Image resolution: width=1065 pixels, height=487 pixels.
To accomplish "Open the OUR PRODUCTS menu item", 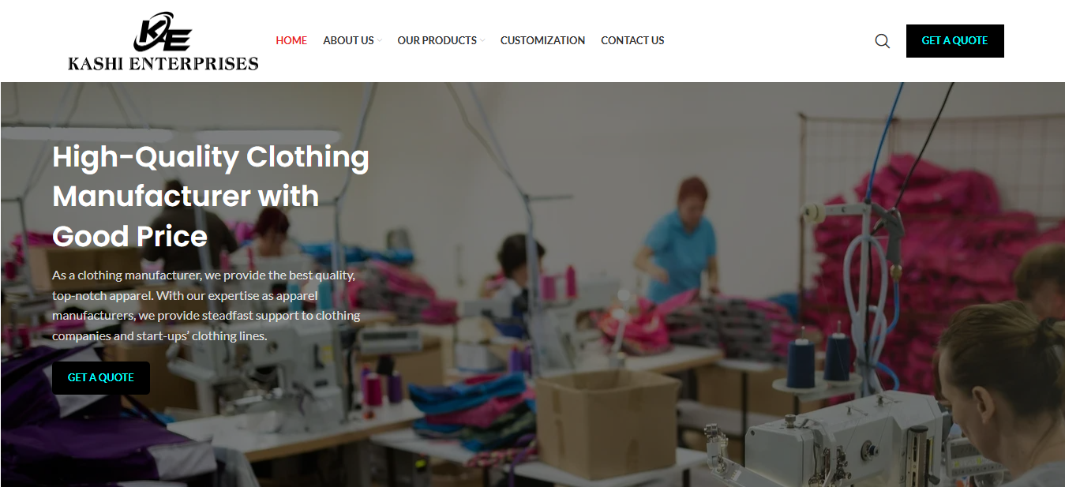I will click(437, 40).
